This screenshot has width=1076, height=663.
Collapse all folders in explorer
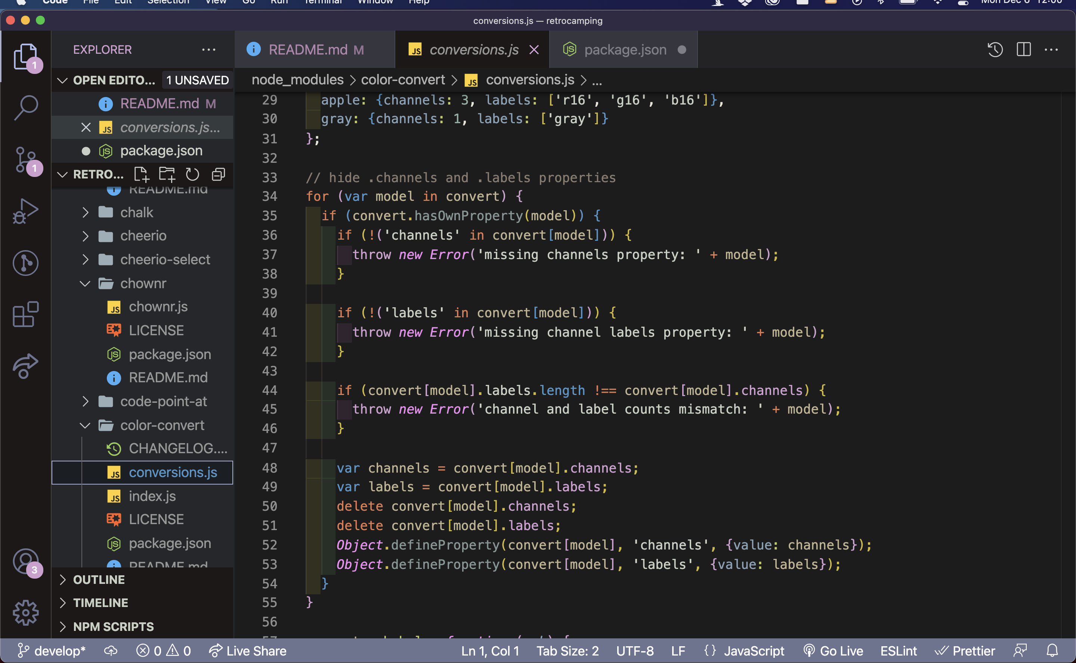tap(218, 174)
